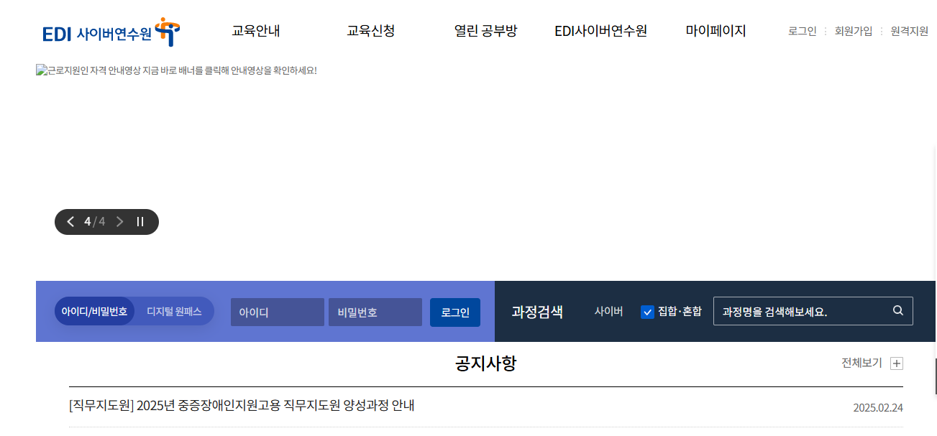Pause the banner slideshow

coord(140,221)
